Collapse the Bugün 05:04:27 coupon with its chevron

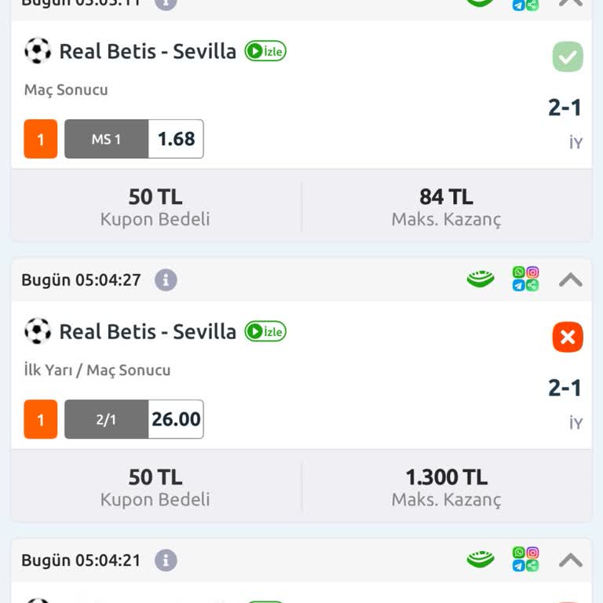click(571, 280)
